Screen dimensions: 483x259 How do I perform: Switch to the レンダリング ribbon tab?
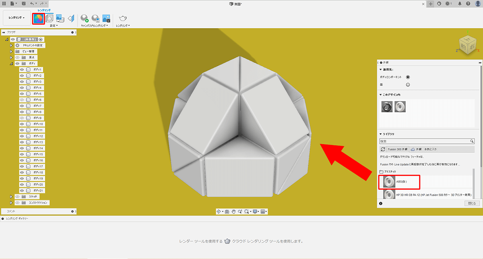click(x=44, y=10)
